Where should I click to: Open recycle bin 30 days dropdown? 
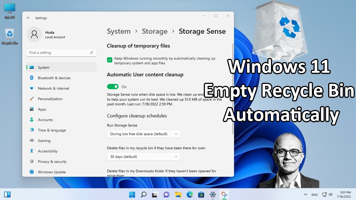144,157
